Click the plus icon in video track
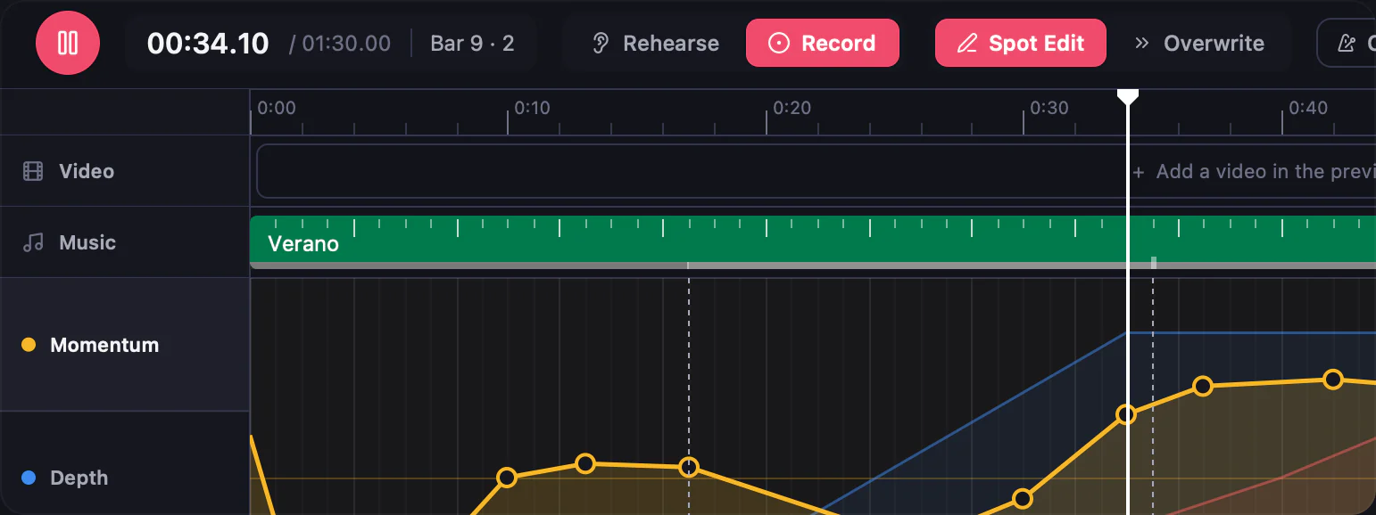 pos(1139,172)
